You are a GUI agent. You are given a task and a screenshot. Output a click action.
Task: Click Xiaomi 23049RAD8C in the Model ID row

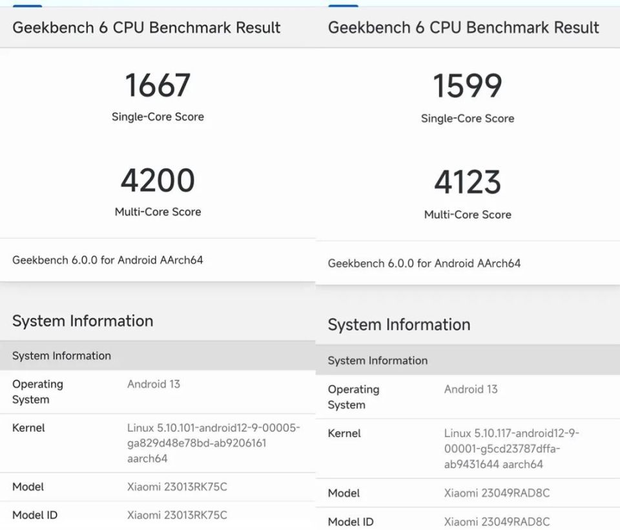click(497, 522)
